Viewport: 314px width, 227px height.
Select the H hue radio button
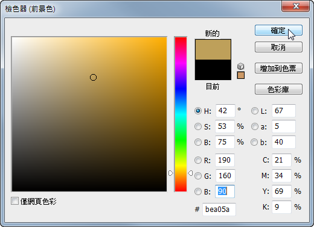point(198,111)
